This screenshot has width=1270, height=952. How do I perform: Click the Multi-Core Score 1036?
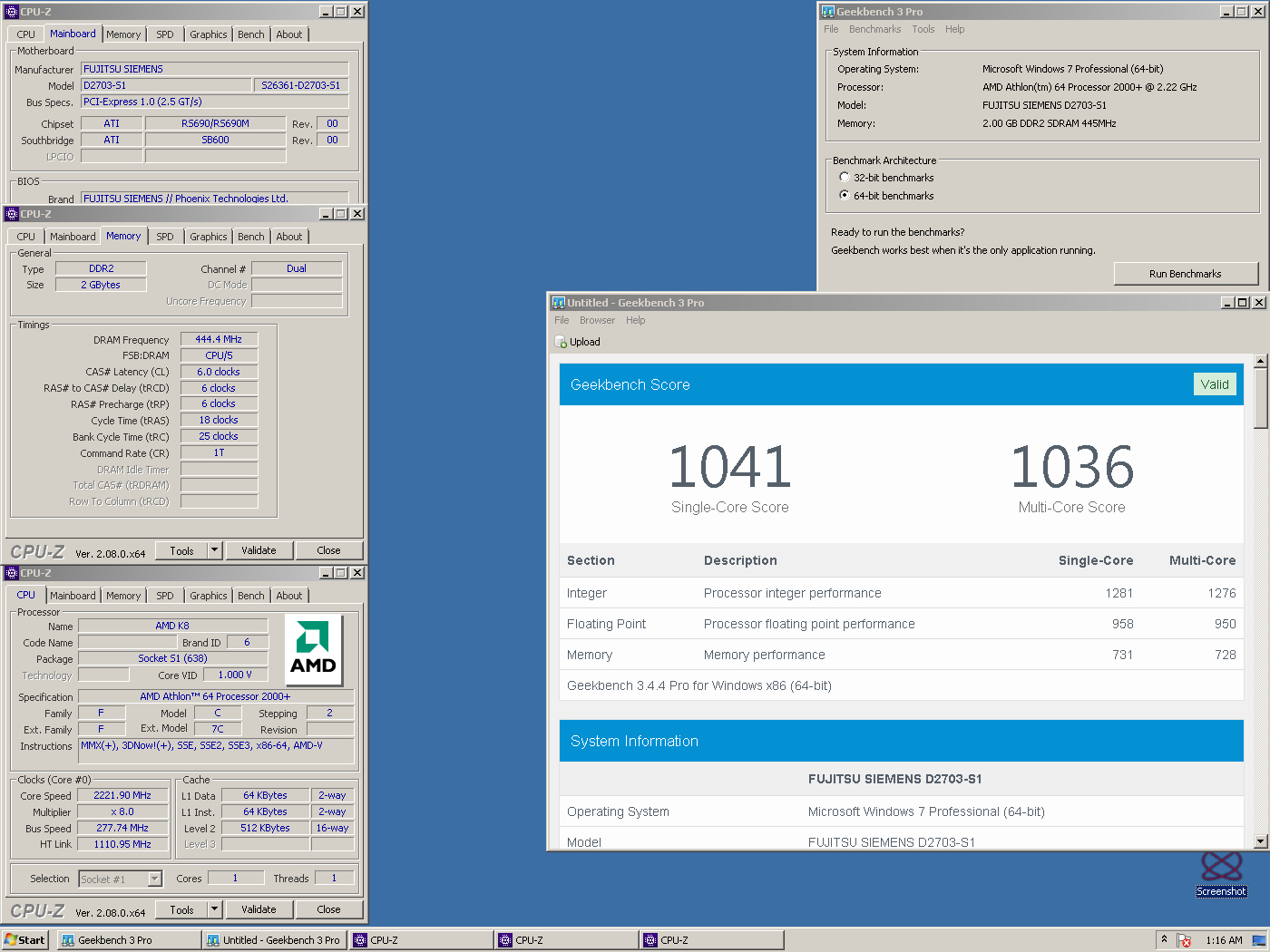pos(1072,467)
